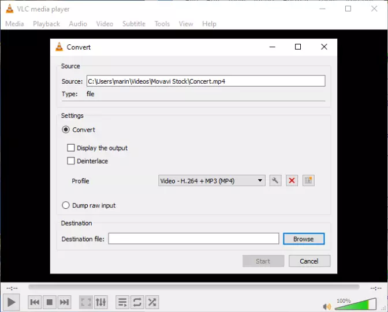Screen dimensions: 388x312
Task: Click the Play button in VLC
Action: coord(11,302)
